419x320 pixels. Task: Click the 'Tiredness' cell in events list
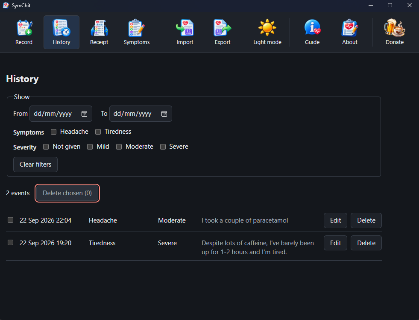click(x=102, y=243)
